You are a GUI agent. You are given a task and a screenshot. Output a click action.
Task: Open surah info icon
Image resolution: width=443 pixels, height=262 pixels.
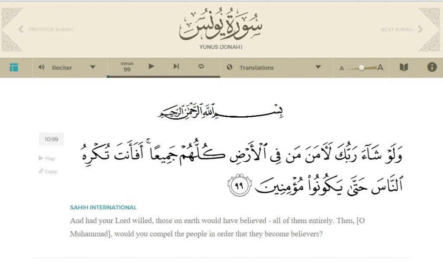[432, 67]
